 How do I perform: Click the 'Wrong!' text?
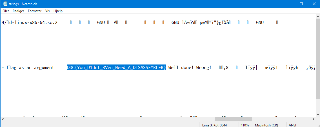click(204, 68)
